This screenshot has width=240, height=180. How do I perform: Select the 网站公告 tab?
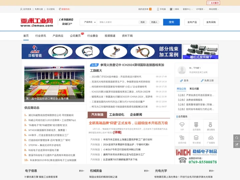point(181,89)
